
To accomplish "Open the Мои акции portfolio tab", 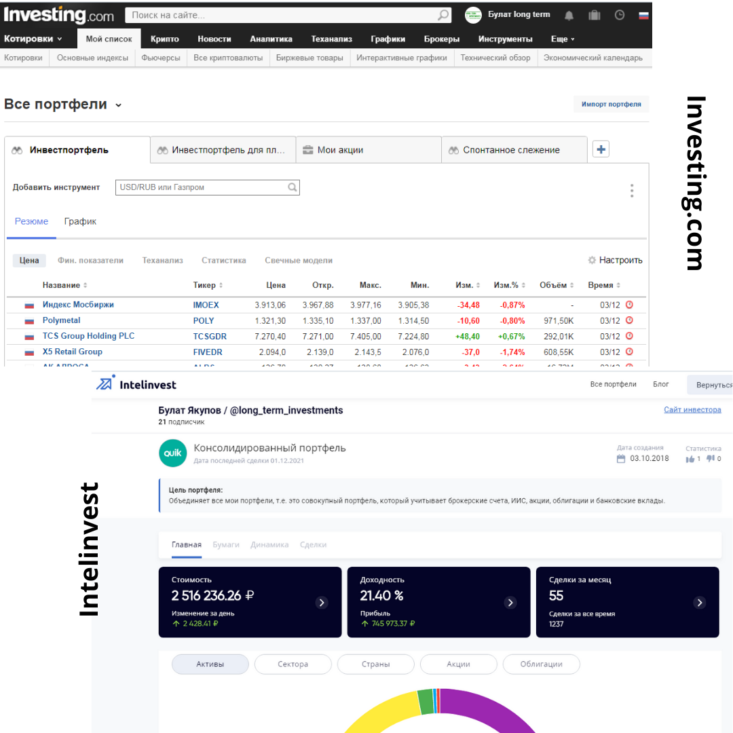I will (x=369, y=150).
